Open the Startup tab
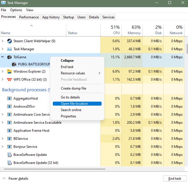Screen dimensions: 188x184 (69, 17)
